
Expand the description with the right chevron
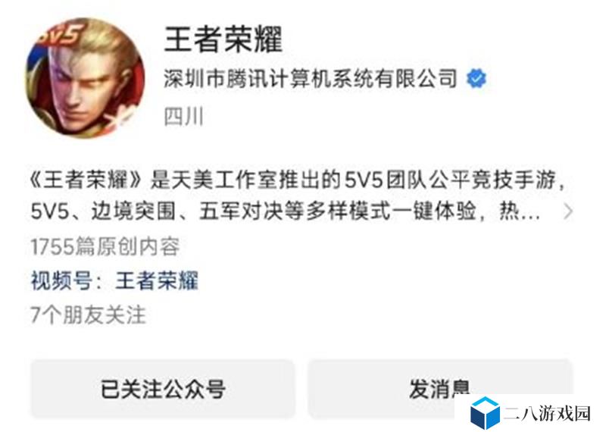[x=567, y=211]
